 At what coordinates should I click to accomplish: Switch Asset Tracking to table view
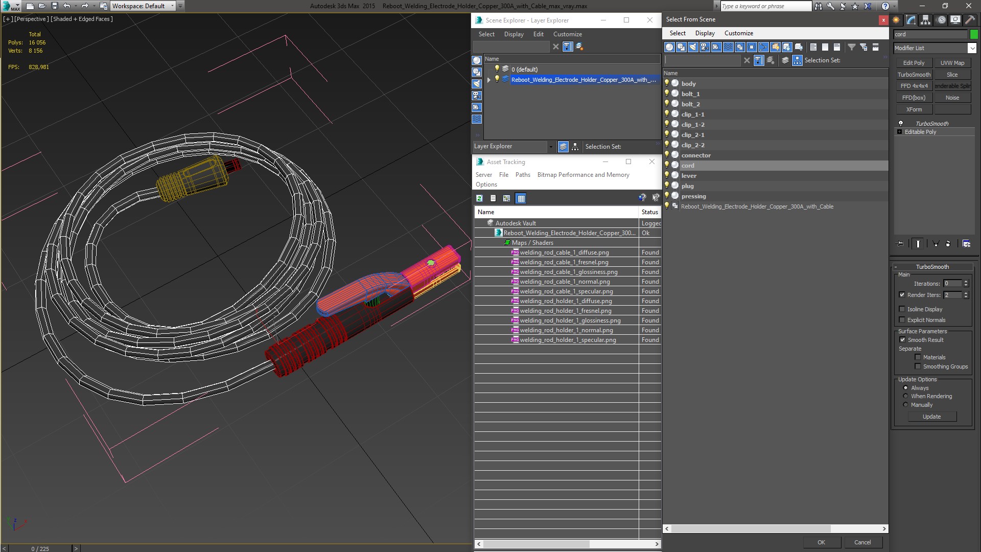point(521,198)
